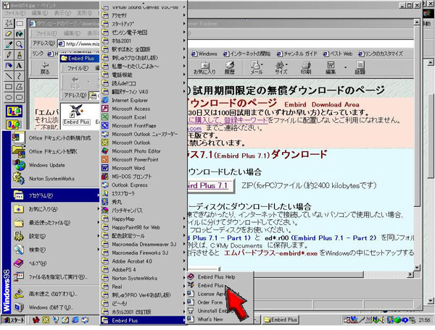
Task: Expand the プログラム(P) Start menu item
Action: [x=56, y=195]
